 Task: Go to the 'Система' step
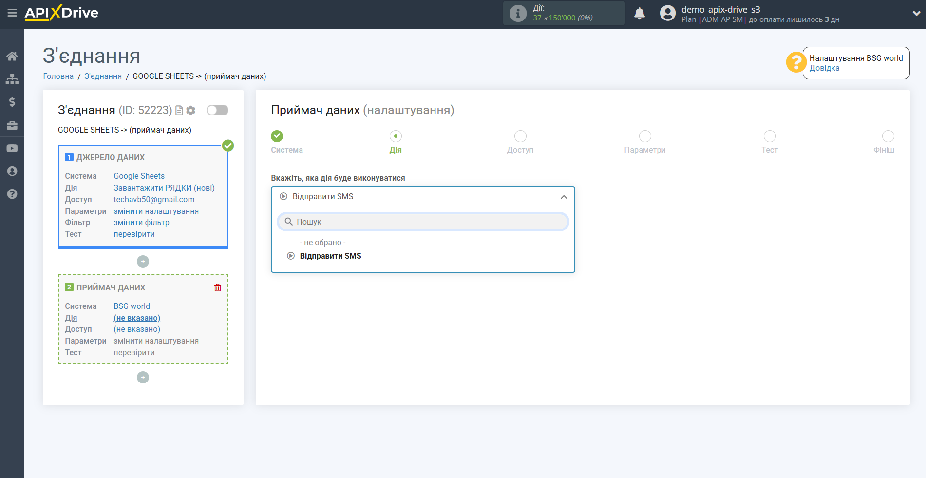pos(277,136)
